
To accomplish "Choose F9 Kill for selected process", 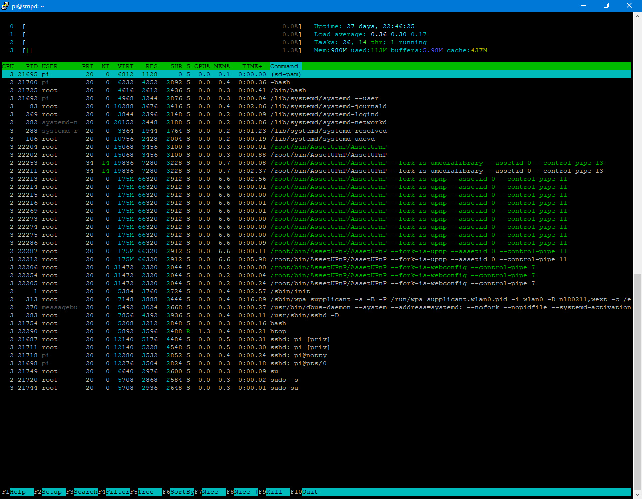I will coord(274,492).
